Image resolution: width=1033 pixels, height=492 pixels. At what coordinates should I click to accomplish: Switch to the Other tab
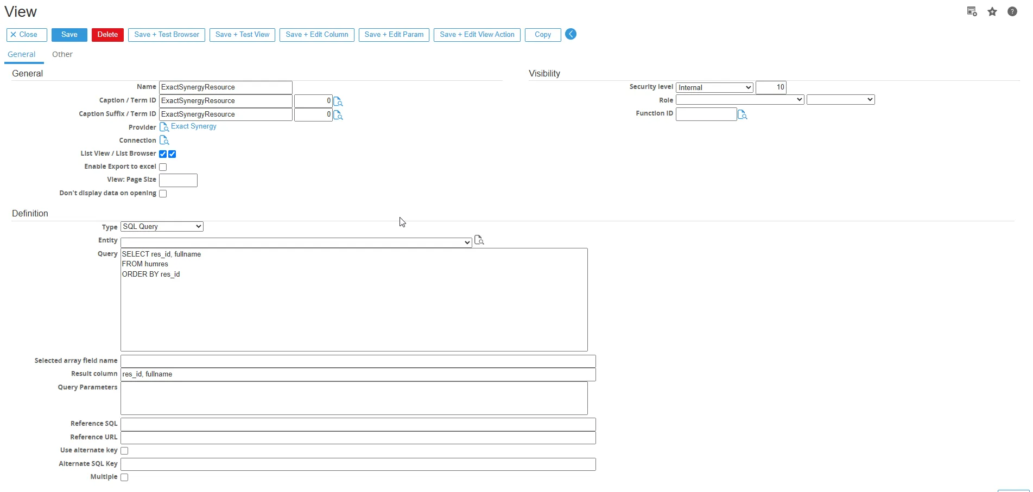(62, 54)
